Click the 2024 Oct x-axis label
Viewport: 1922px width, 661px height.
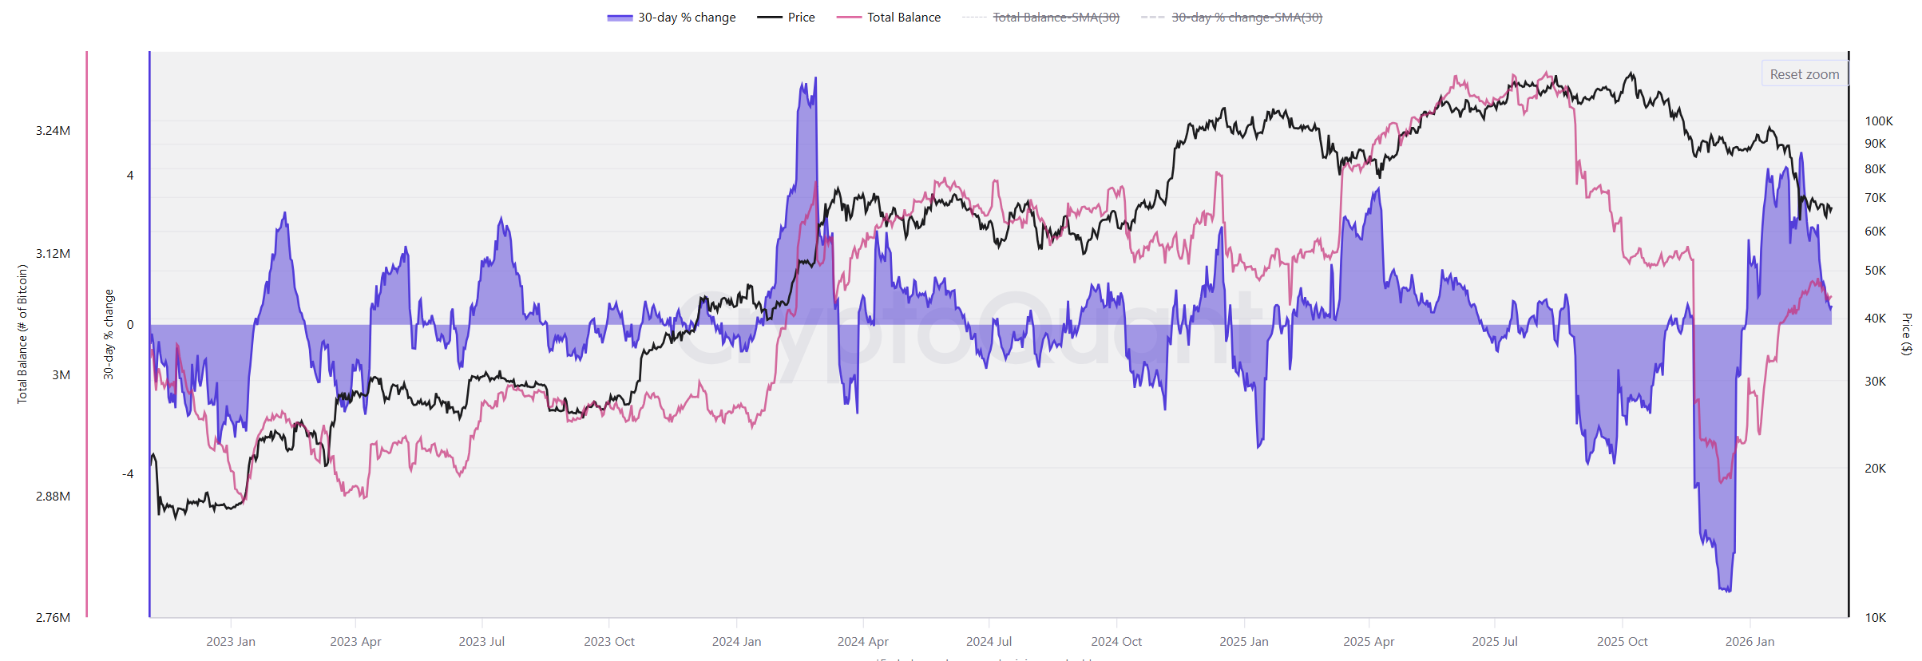point(1116,641)
